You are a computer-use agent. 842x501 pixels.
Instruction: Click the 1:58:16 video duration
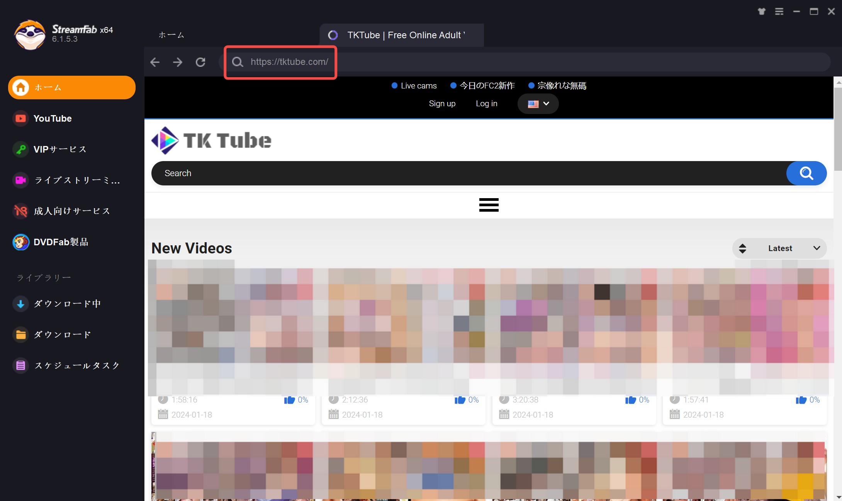click(184, 400)
